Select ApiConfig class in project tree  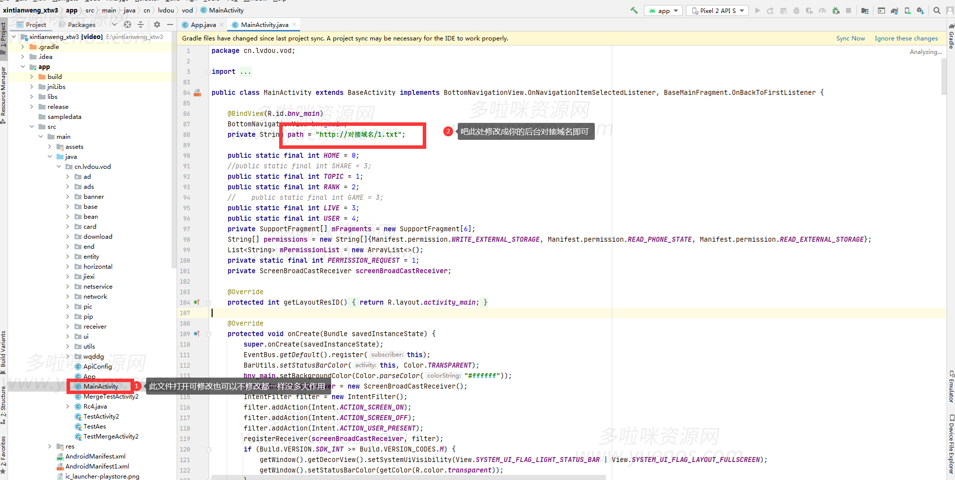[98, 367]
